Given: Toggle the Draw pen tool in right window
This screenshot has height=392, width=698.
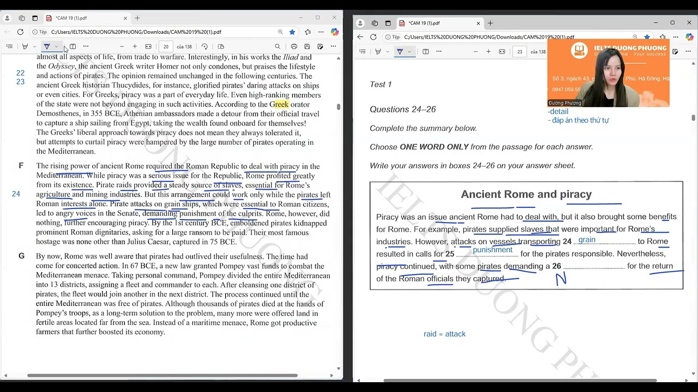Looking at the screenshot, I should [400, 52].
